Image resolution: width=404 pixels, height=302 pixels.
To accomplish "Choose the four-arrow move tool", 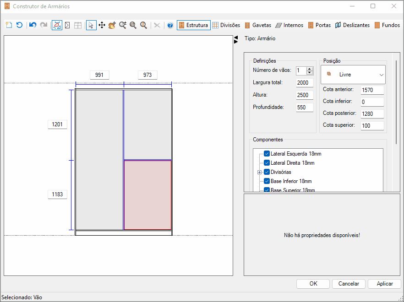I will 102,25.
